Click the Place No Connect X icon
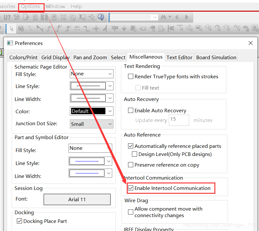Image resolution: width=259 pixels, height=231 pixels. point(171,28)
